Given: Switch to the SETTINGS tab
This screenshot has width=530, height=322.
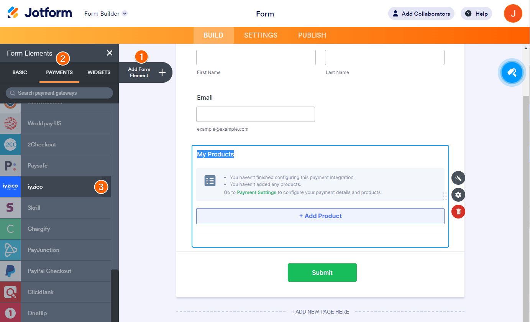Looking at the screenshot, I should coord(261,35).
